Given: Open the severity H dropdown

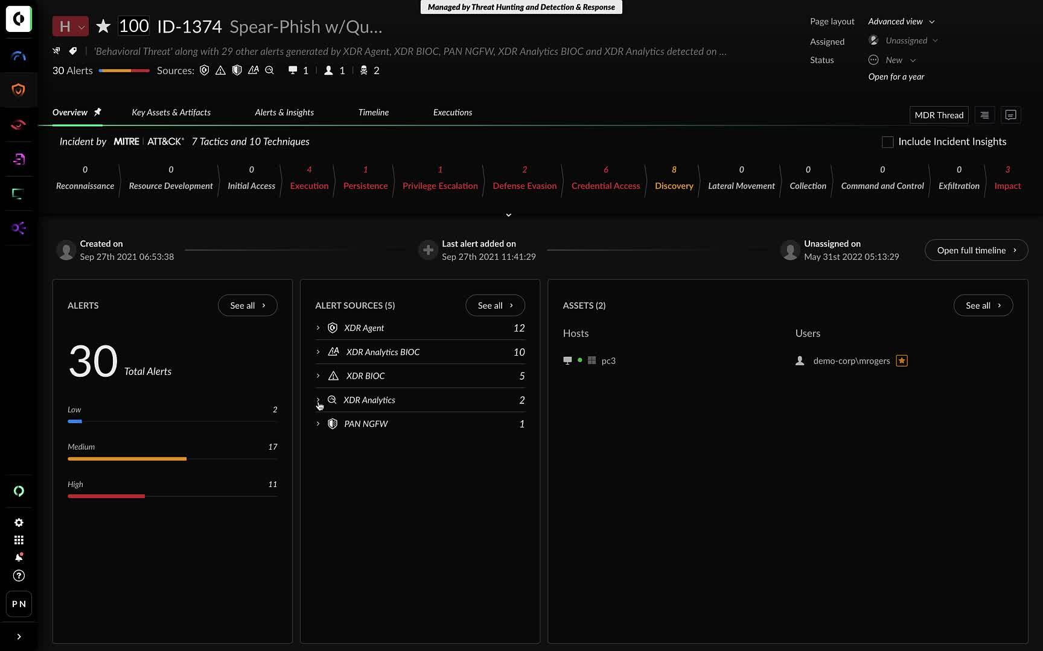Looking at the screenshot, I should pyautogui.click(x=71, y=27).
